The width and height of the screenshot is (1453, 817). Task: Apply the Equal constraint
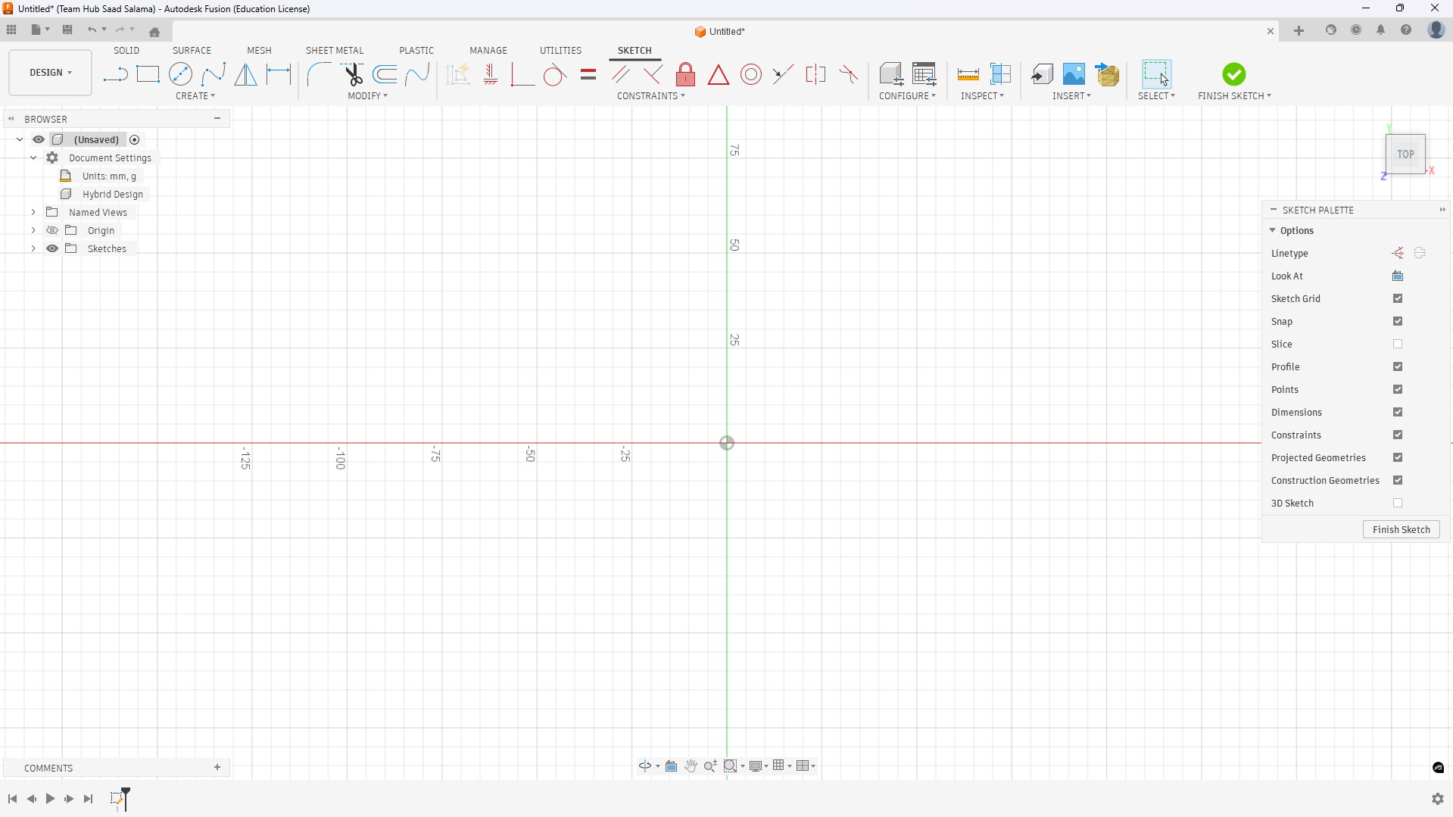(588, 74)
